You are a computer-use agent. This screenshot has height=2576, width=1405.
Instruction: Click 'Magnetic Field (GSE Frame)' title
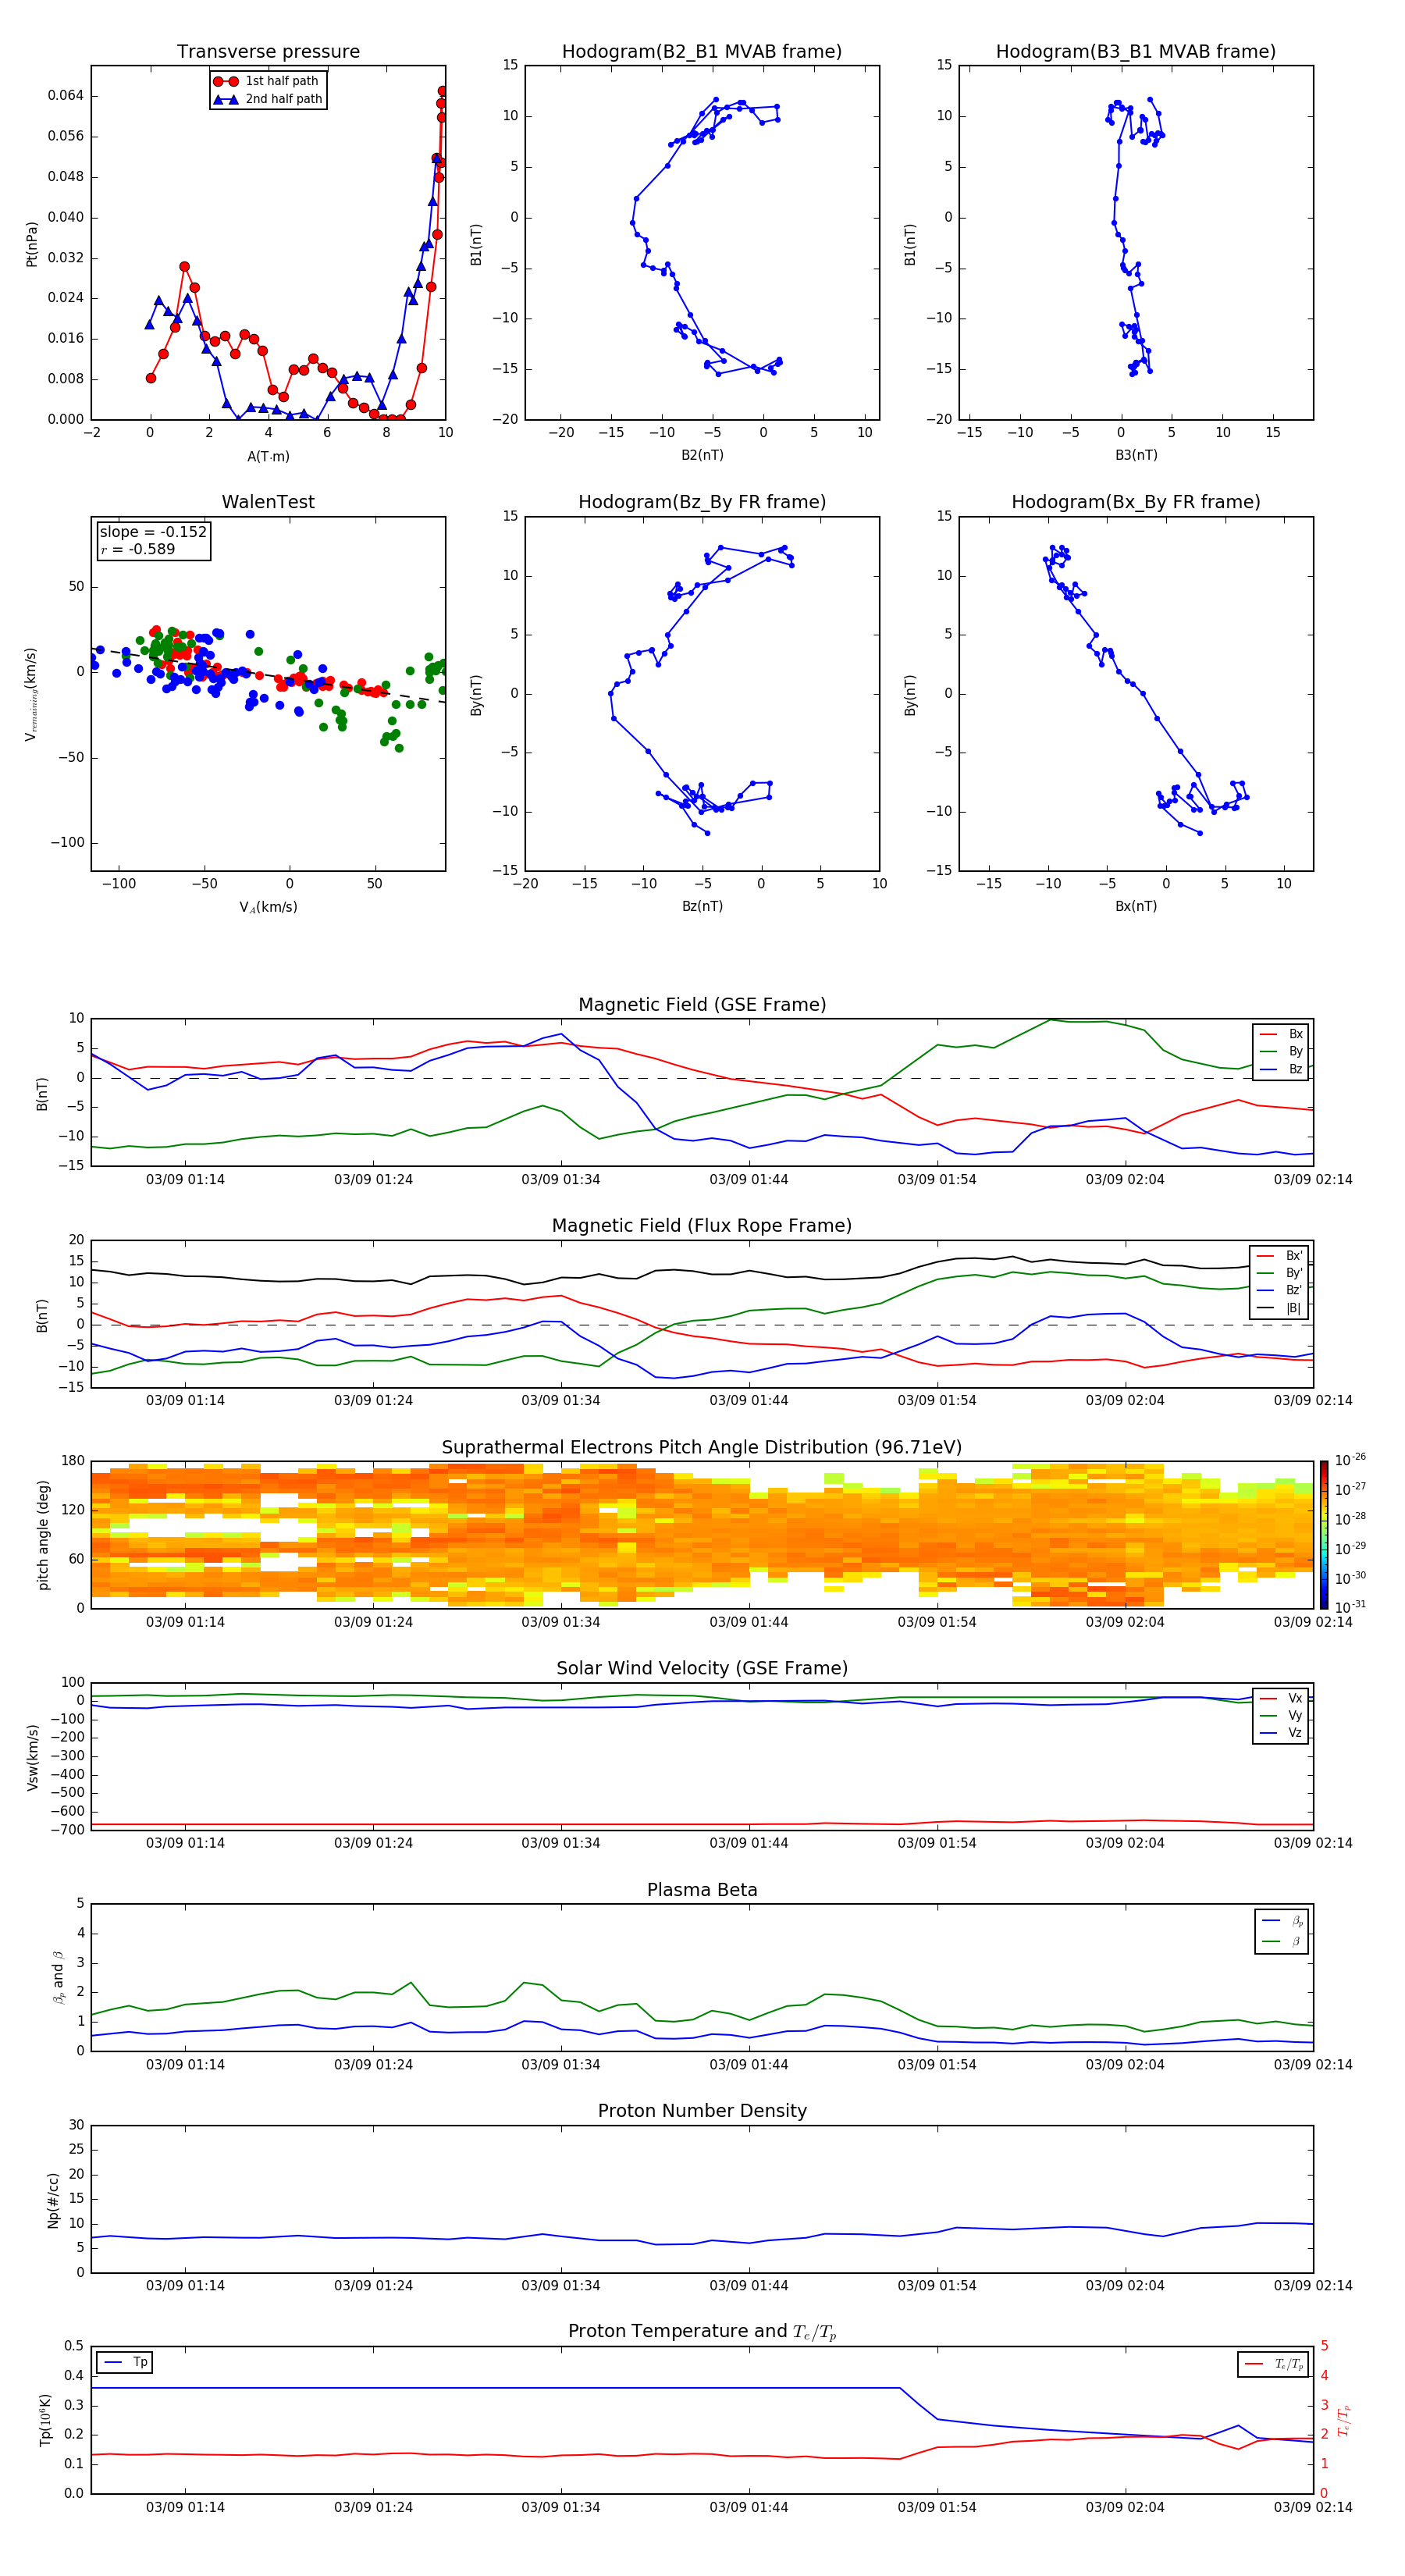pos(702,1005)
